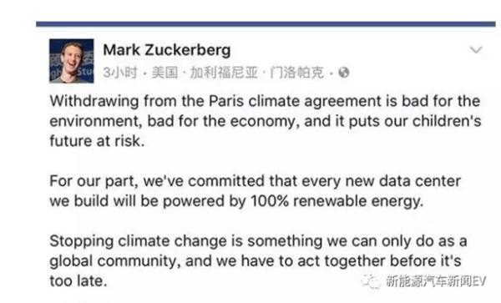Select the line future at risk
Image resolution: width=501 pixels, height=303 pixels.
[x=97, y=141]
